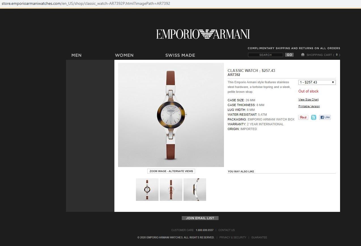Open the SWISS MADE navigation menu
361x246 pixels.
[x=180, y=55]
